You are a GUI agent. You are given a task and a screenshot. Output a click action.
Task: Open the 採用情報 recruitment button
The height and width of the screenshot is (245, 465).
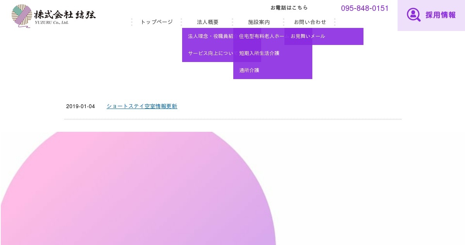[431, 16]
